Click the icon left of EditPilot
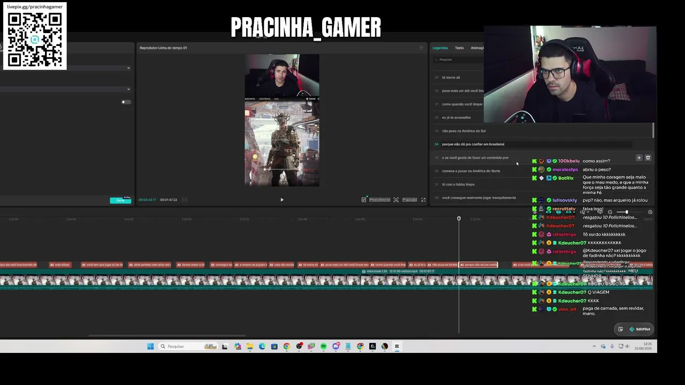The image size is (685, 385). tap(621, 329)
